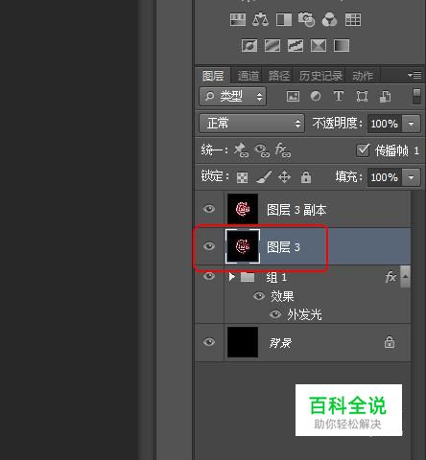
Task: Hide the 图层 3 layer
Action: (x=209, y=246)
